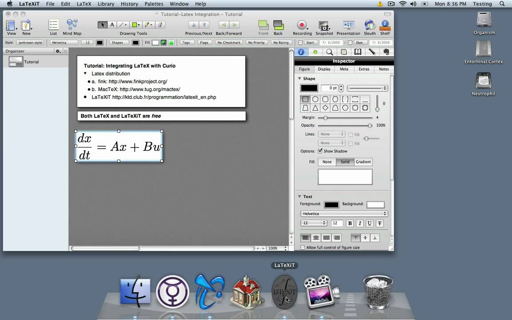Select Gradient fill option

363,162
